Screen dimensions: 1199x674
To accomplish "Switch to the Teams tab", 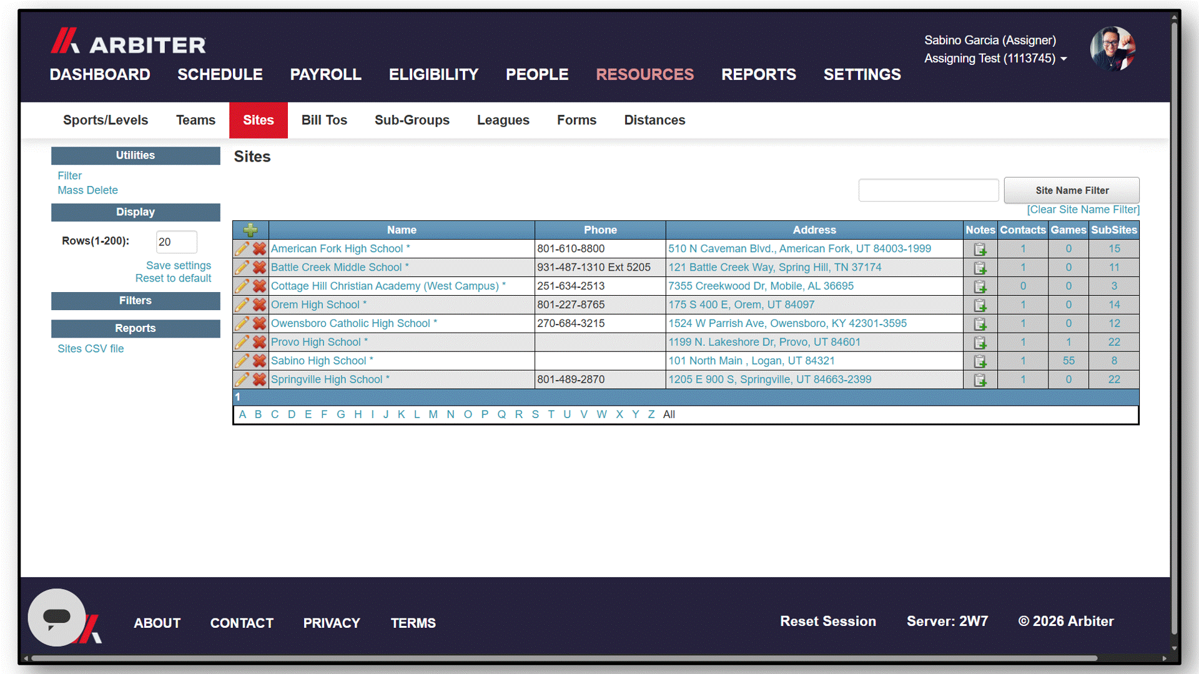I will click(x=195, y=120).
